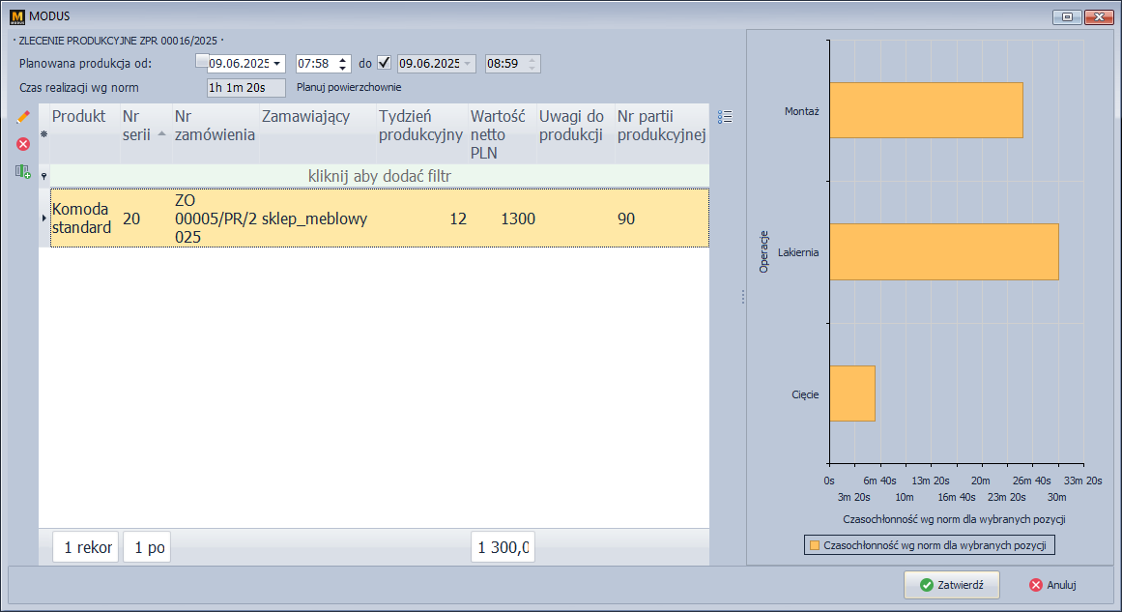Screen dimensions: 1122x612
Task: Click the orange legend swatch in the chart
Action: [x=815, y=545]
